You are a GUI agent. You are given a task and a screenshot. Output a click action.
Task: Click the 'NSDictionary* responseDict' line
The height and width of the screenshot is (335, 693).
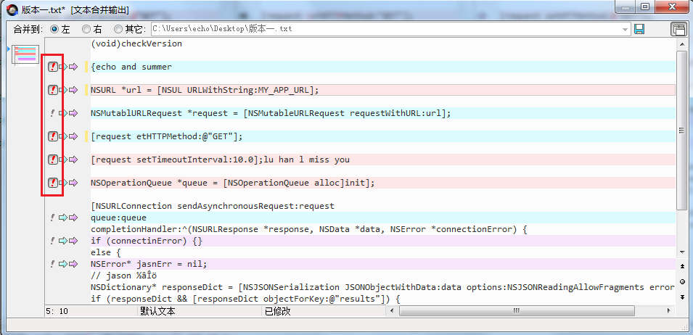(382, 287)
